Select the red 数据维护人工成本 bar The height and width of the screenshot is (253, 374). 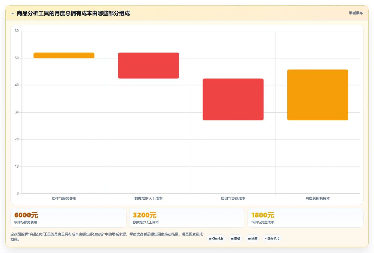coord(149,66)
